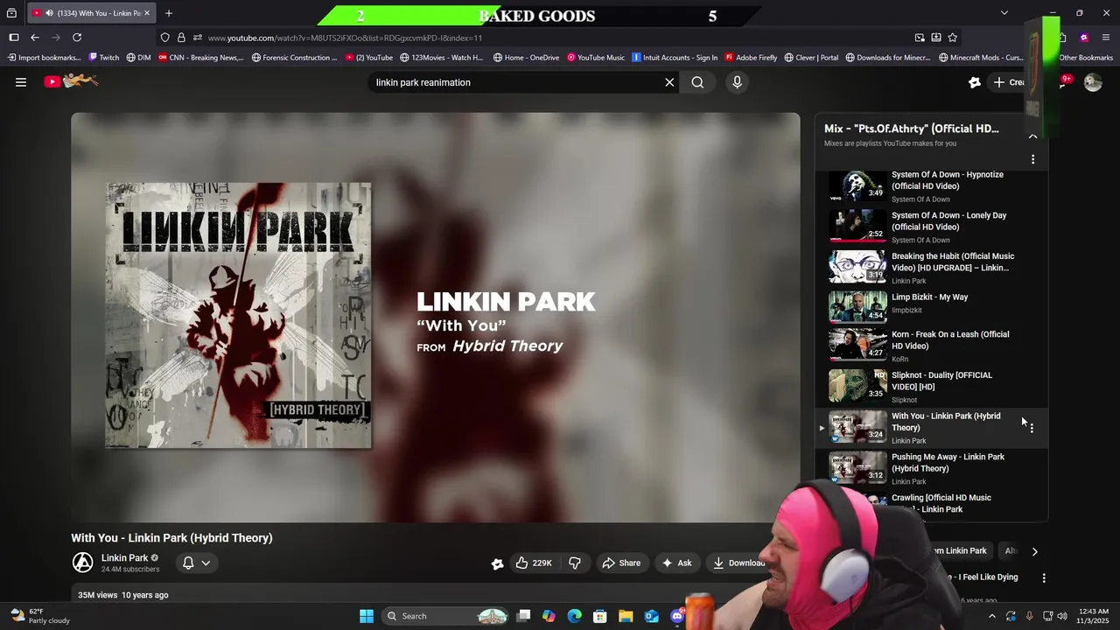Viewport: 1120px width, 630px height.
Task: Open File Explorer from the taskbar
Action: (x=626, y=616)
